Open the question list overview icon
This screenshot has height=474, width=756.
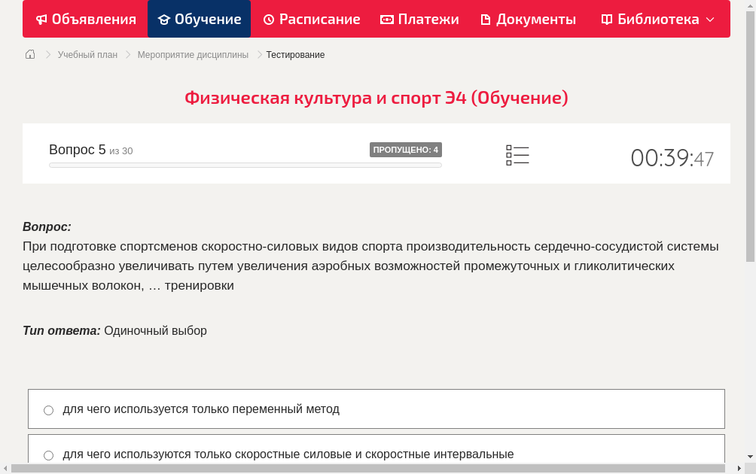tap(517, 155)
